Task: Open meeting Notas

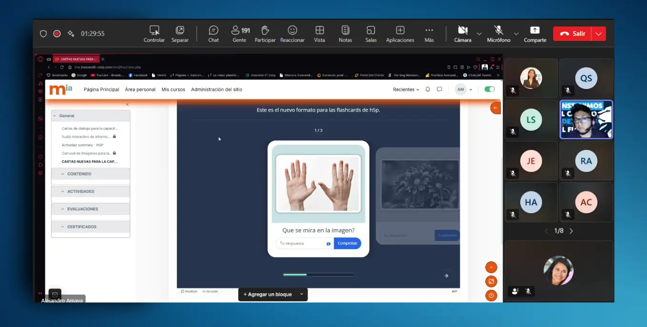Action: coord(345,33)
